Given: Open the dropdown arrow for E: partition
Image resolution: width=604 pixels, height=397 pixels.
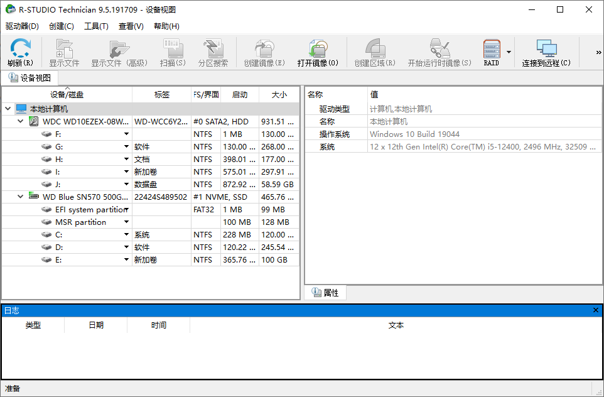Looking at the screenshot, I should pyautogui.click(x=126, y=259).
